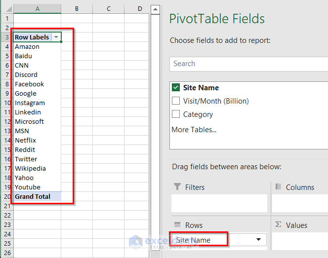328x258 pixels.
Task: Expand the Site Name field dropdown in Rows
Action: tap(258, 240)
